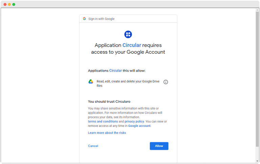Screen dimensions: 260x164
Task: Close the window with the red button
Action: click(5, 4)
